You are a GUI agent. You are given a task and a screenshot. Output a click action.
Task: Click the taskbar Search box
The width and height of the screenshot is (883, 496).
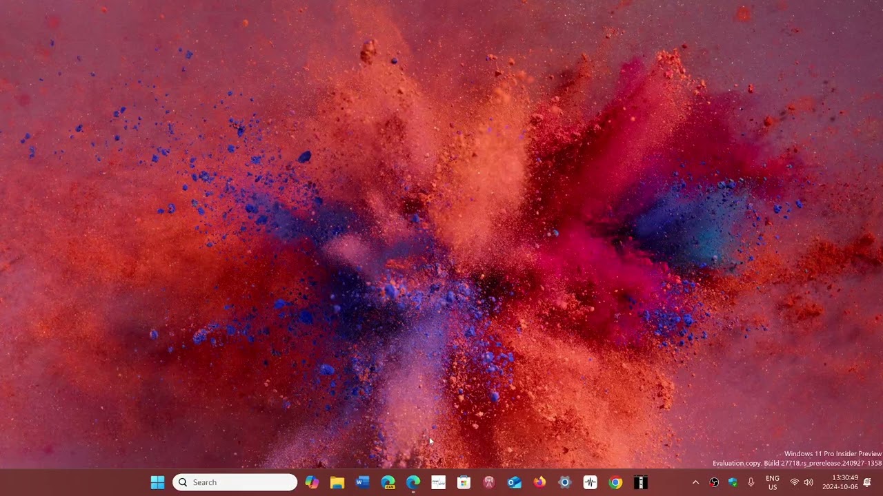pyautogui.click(x=235, y=482)
